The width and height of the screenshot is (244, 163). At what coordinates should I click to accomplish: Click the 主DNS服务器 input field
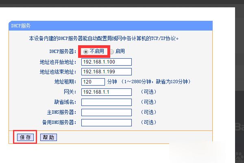pyautogui.click(x=107, y=112)
